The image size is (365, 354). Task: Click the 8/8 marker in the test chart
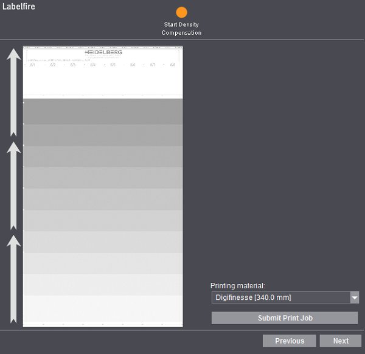173,65
